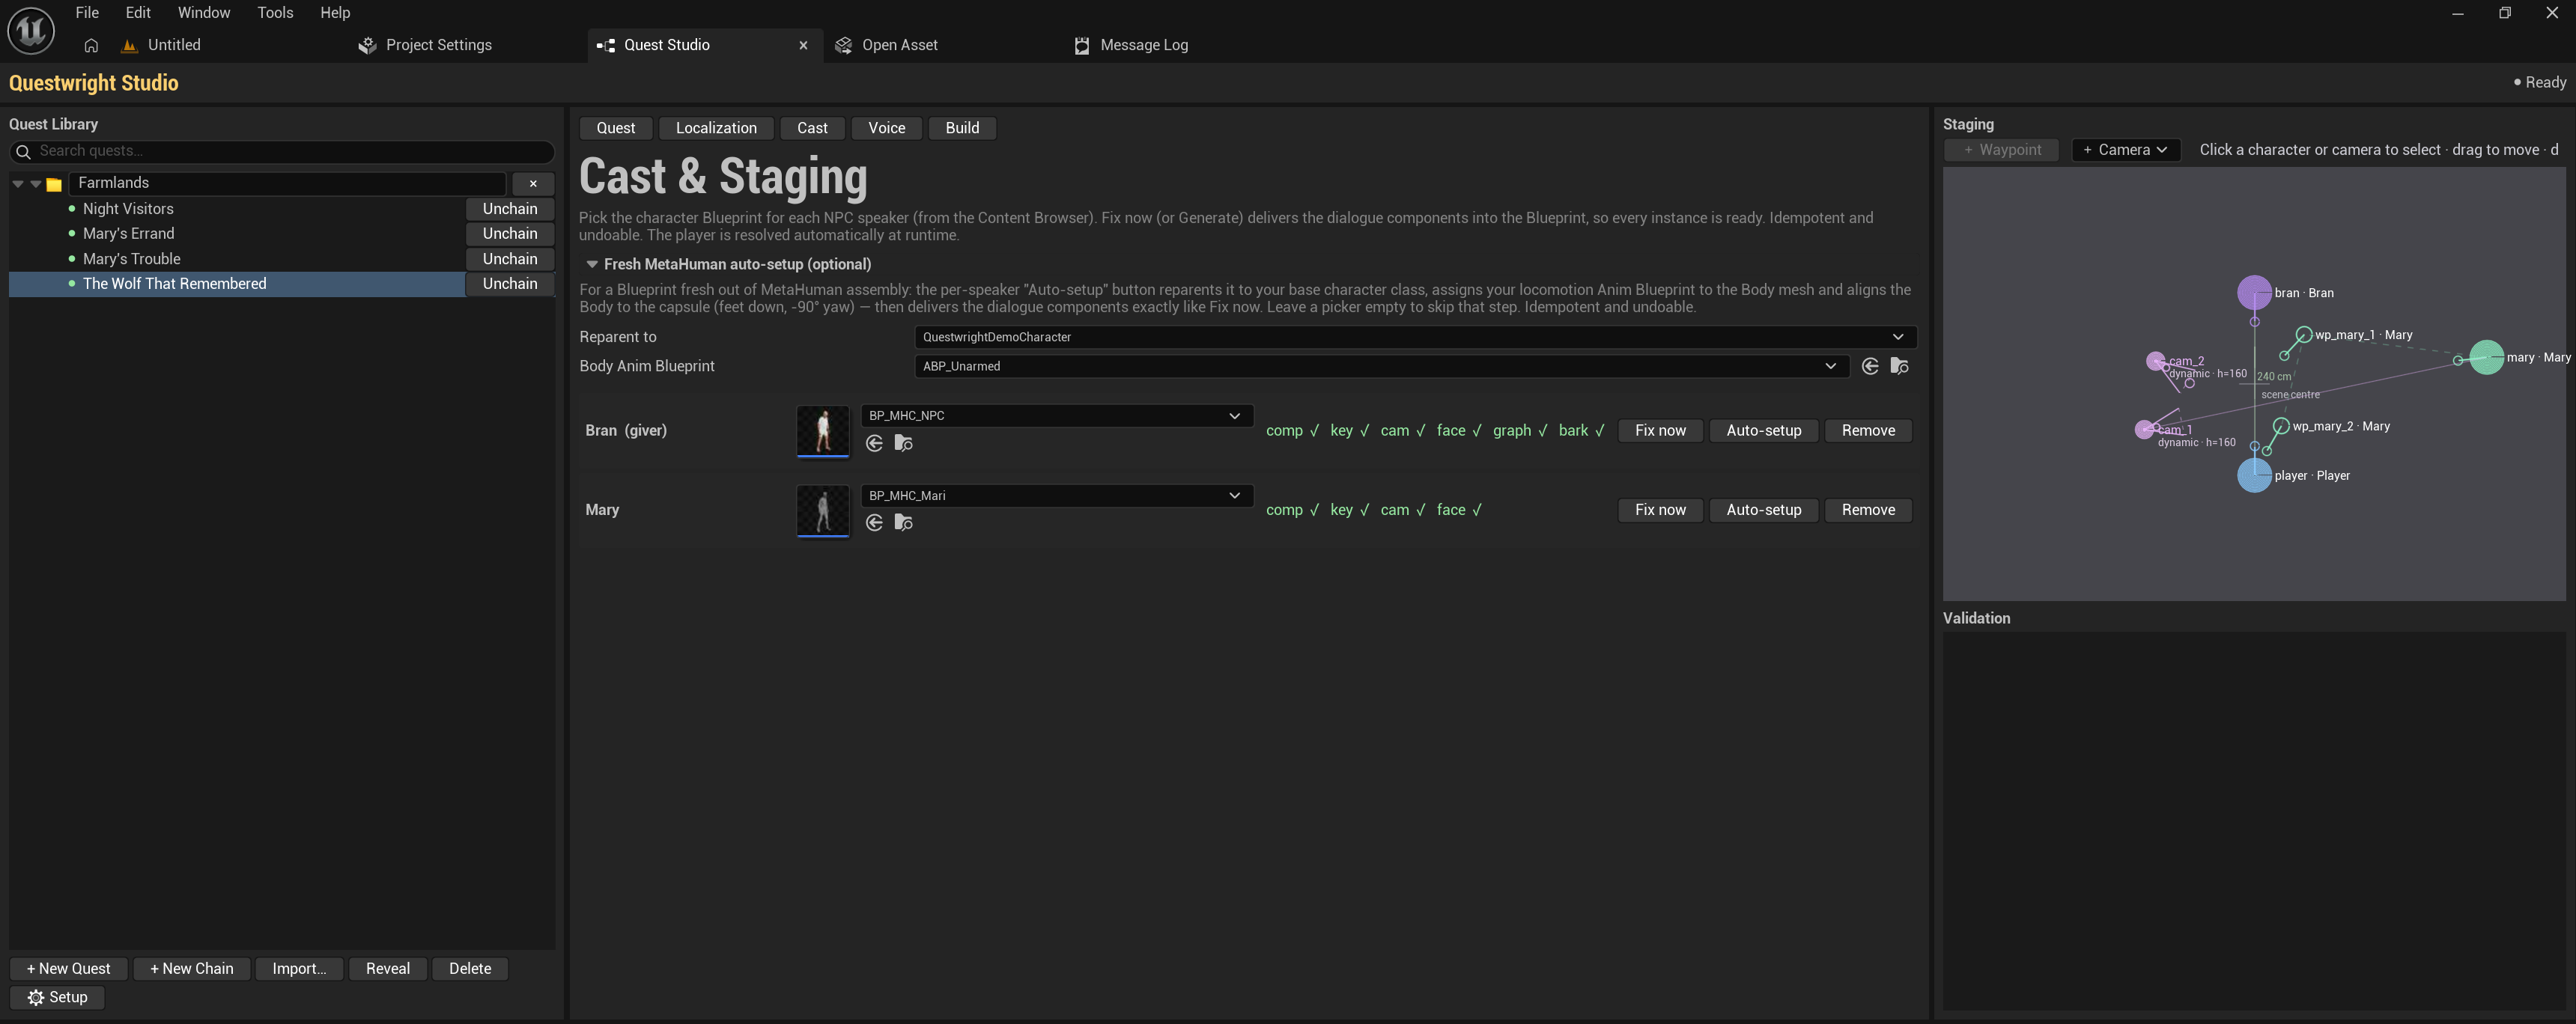Unchain The Wolf That Remembered quest

[x=510, y=284]
